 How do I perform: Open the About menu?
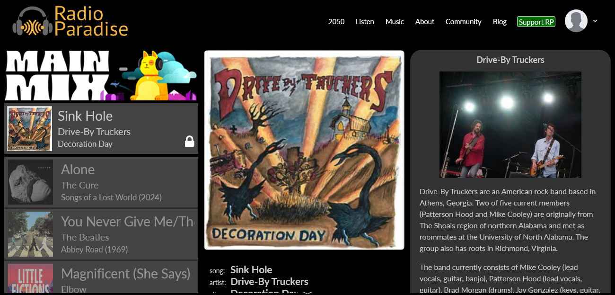point(425,21)
